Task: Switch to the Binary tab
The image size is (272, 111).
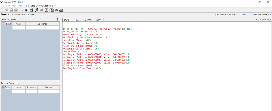Action: pyautogui.click(x=98, y=20)
